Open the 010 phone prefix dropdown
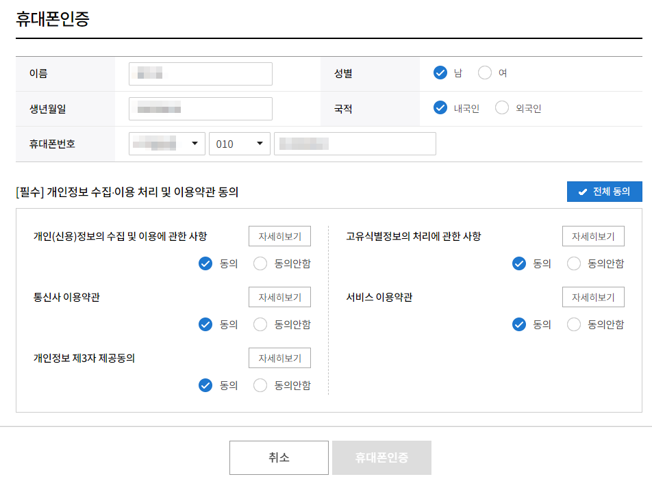 click(x=239, y=144)
